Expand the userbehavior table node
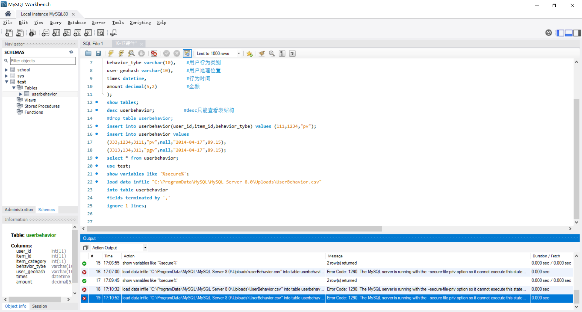The height and width of the screenshot is (312, 582). 21,94
